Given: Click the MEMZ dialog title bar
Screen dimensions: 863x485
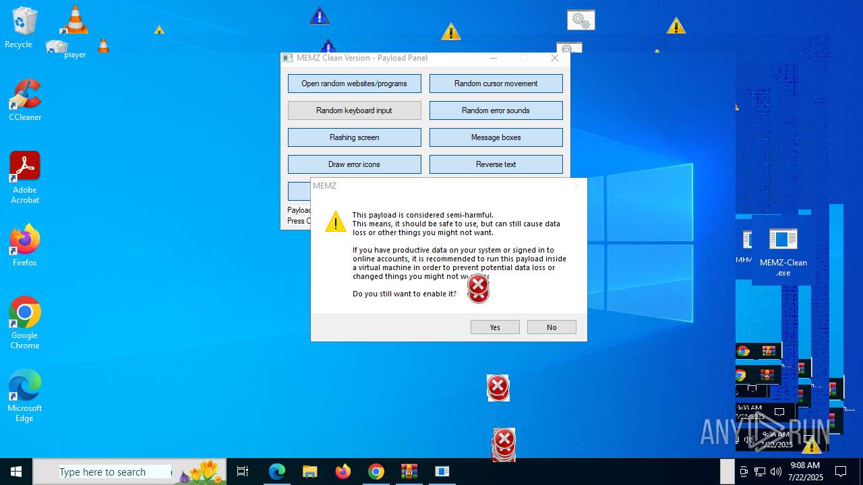Looking at the screenshot, I should coord(448,186).
